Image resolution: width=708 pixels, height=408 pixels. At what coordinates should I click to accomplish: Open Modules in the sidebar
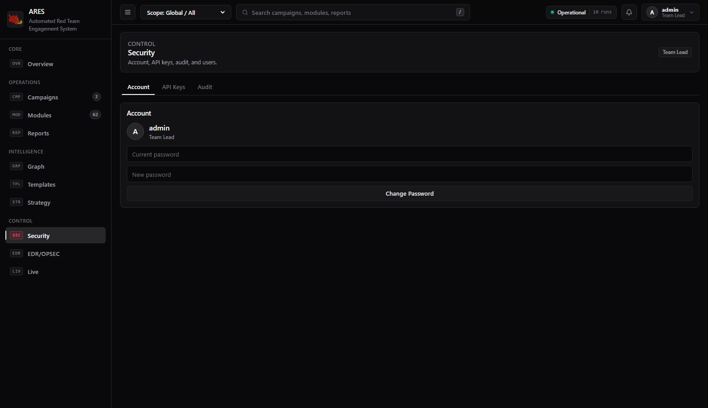coord(55,115)
